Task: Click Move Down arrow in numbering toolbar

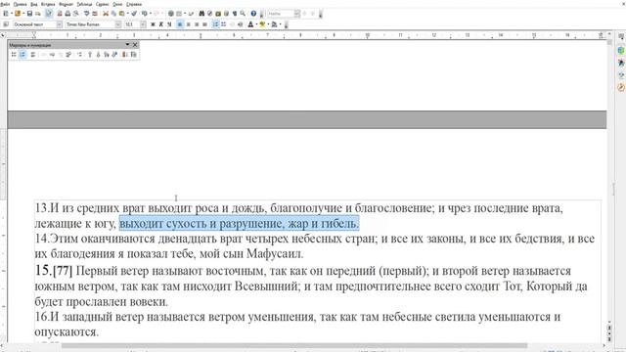Action: tap(98, 55)
